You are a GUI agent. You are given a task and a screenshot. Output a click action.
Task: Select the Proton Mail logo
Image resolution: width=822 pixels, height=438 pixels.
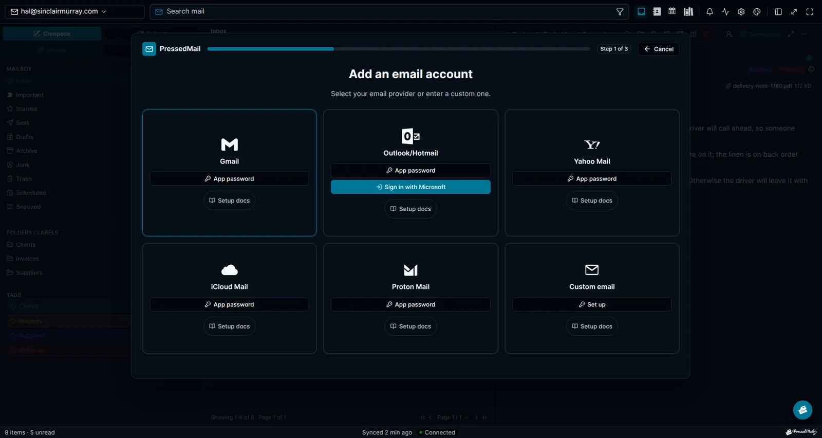410,270
